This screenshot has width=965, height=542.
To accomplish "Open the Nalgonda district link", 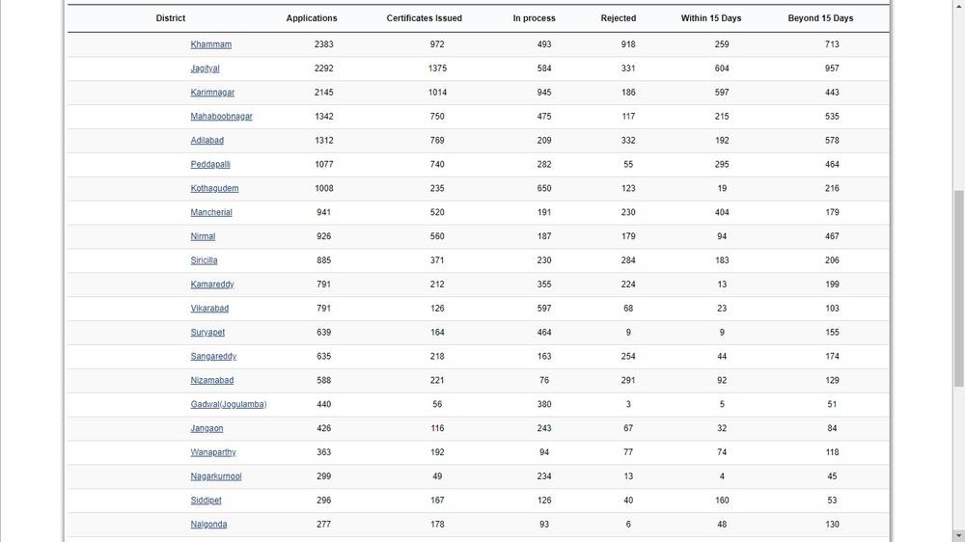I will [208, 525].
